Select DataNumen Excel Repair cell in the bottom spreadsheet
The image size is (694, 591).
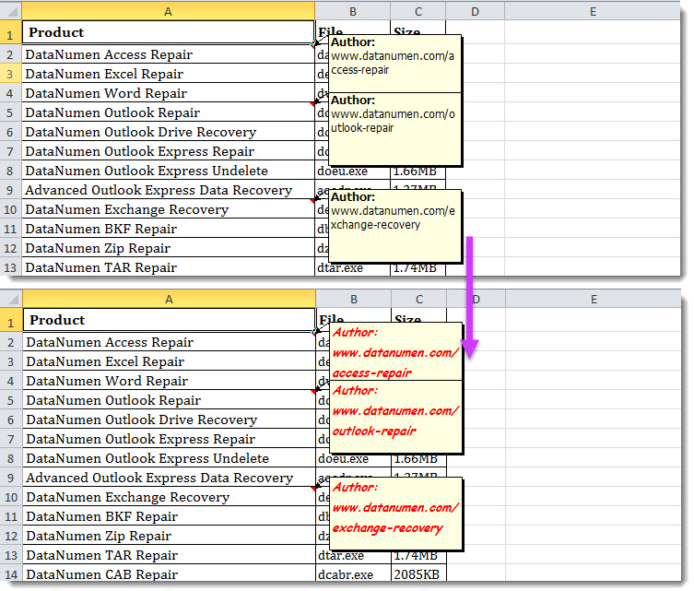[x=169, y=361]
